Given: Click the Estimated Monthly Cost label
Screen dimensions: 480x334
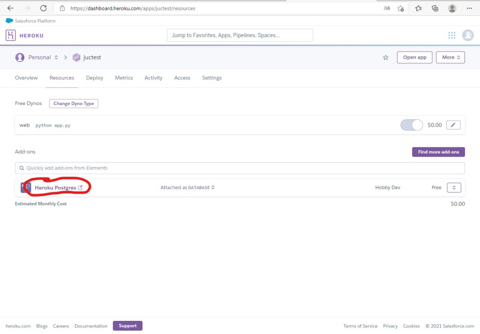Looking at the screenshot, I should point(41,204).
